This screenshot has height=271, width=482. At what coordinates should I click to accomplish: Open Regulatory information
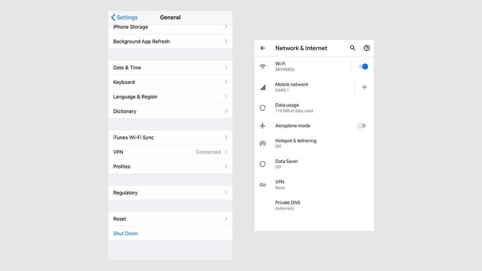(x=170, y=193)
